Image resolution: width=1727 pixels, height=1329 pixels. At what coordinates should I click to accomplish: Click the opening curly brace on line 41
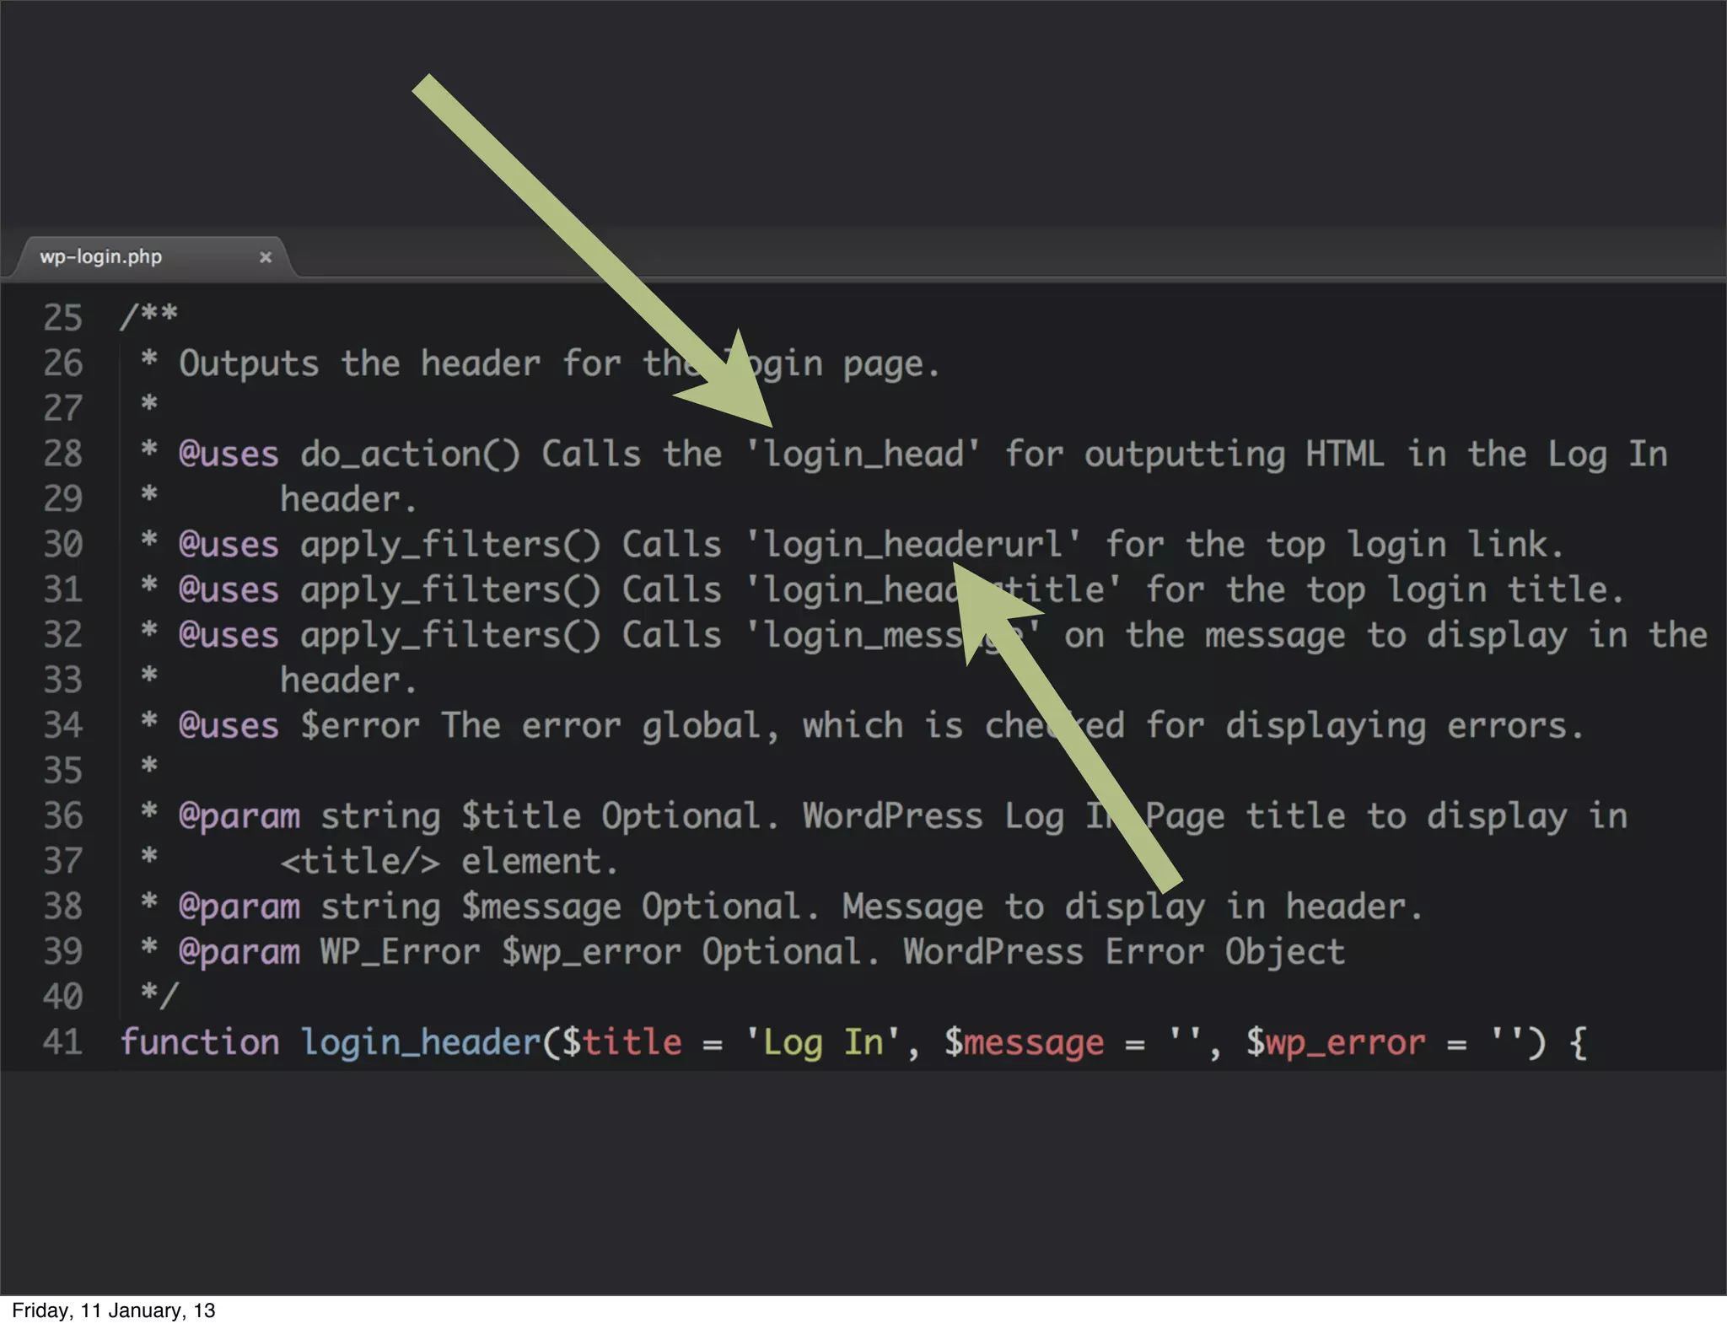[x=1578, y=1042]
